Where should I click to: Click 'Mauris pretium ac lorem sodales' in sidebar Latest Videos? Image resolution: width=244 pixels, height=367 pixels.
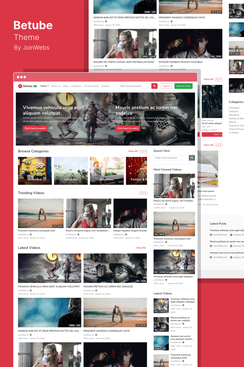coord(180,319)
